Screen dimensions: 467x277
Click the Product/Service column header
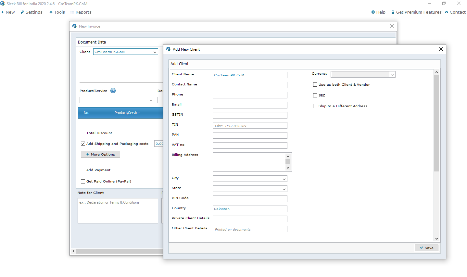127,113
